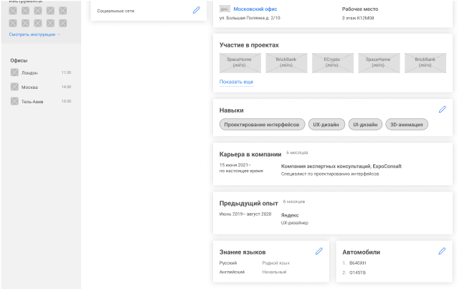Edit the Знание языков card
Image resolution: width=462 pixels, height=289 pixels.
319,252
